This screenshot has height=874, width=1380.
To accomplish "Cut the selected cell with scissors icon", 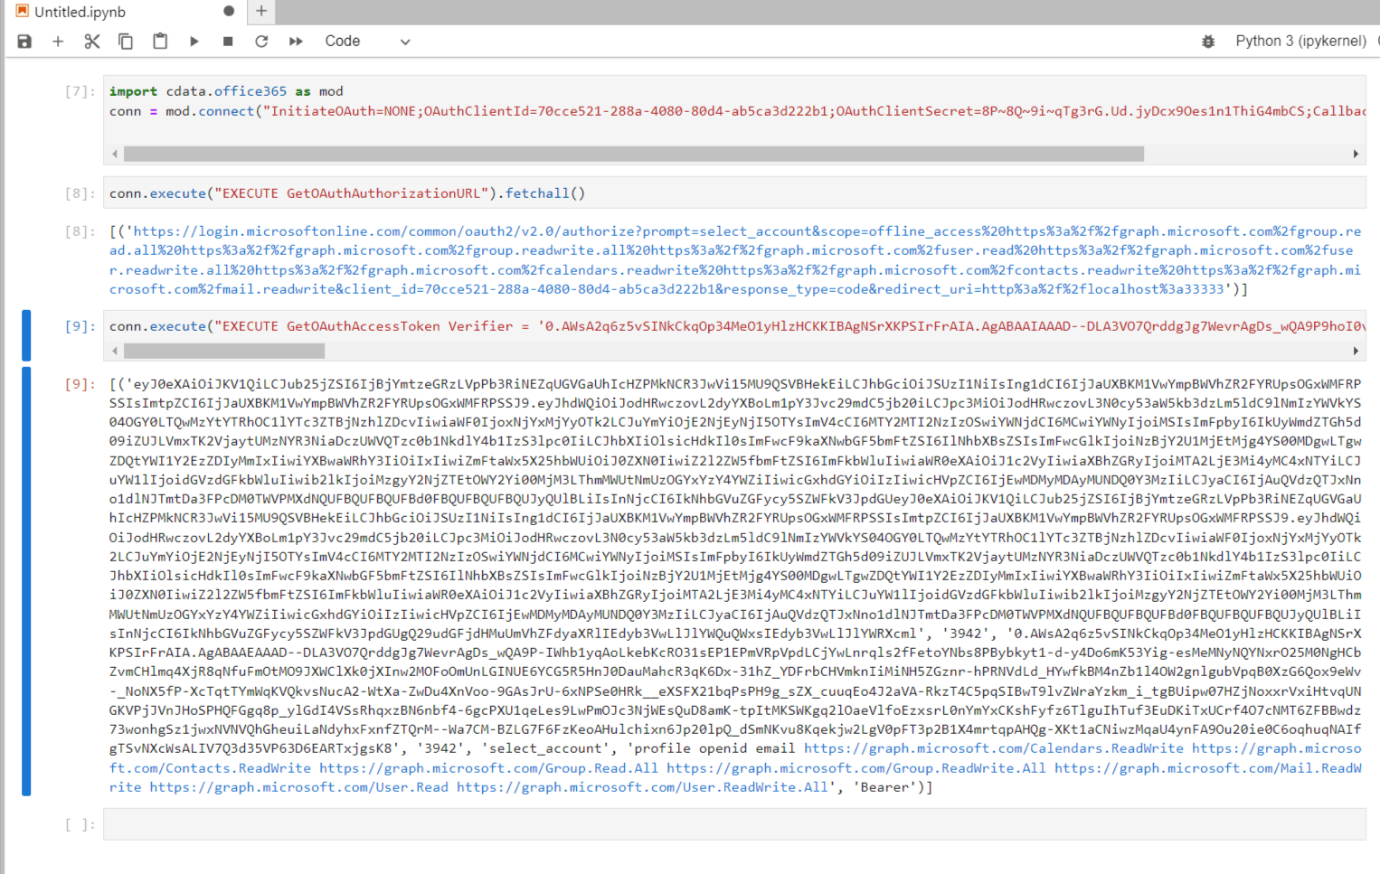I will [91, 42].
